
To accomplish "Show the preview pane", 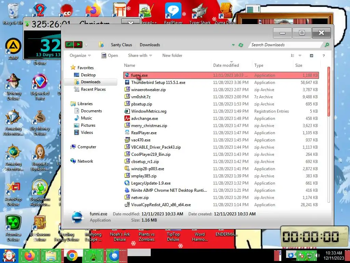I will point(312,55).
